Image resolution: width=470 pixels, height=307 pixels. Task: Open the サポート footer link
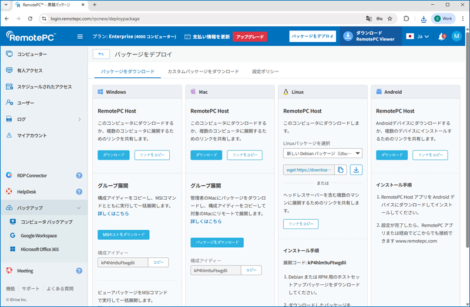(x=31, y=288)
